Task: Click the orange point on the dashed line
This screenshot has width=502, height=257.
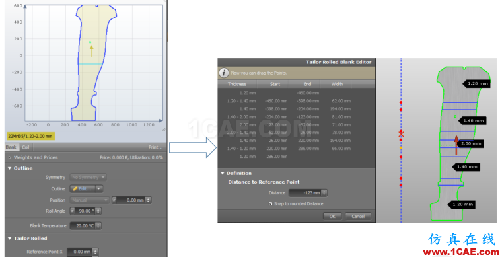Action: click(x=401, y=148)
